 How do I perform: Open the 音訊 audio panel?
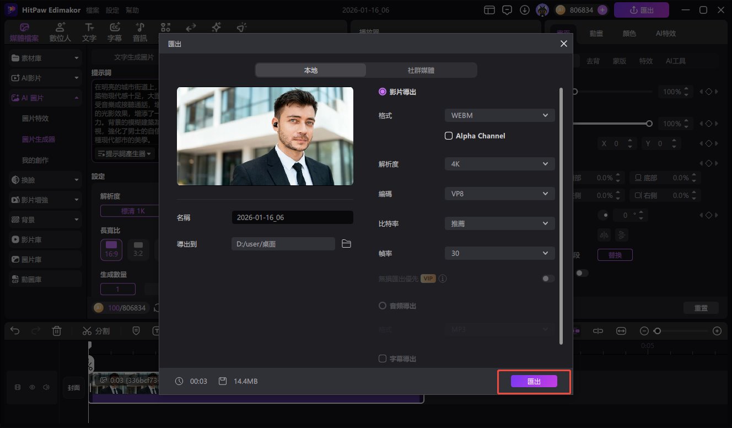(139, 31)
